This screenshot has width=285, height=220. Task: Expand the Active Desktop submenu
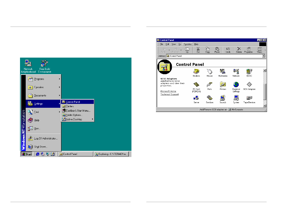click(78, 119)
